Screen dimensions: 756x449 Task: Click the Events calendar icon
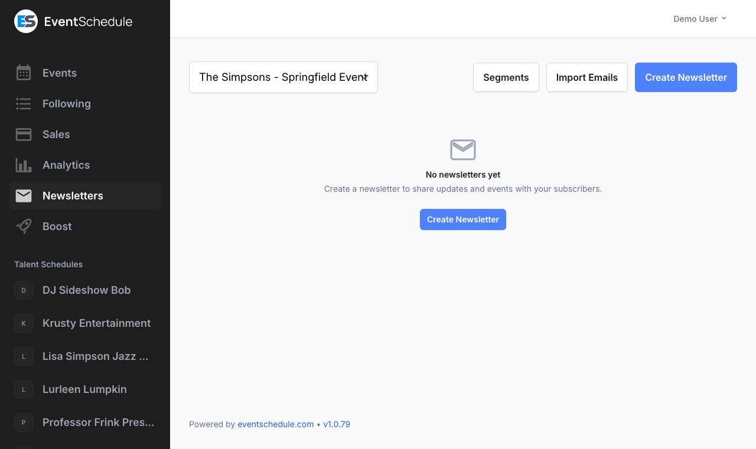pos(24,73)
